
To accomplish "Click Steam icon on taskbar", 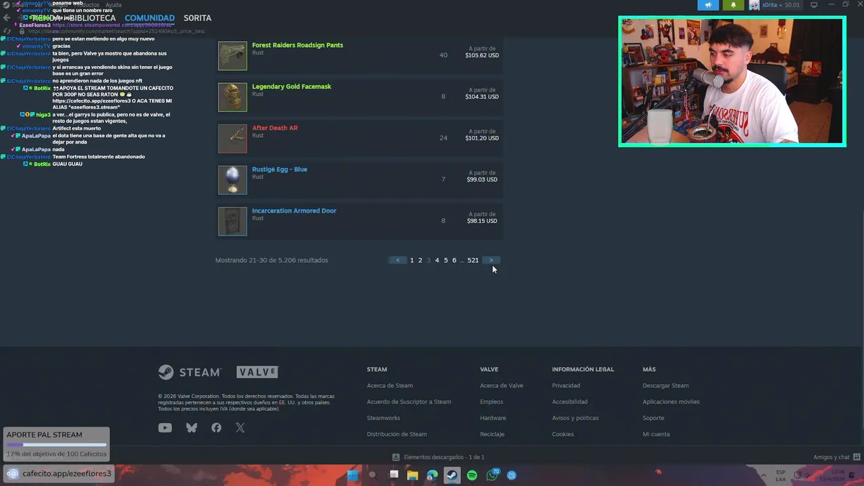I will [452, 475].
